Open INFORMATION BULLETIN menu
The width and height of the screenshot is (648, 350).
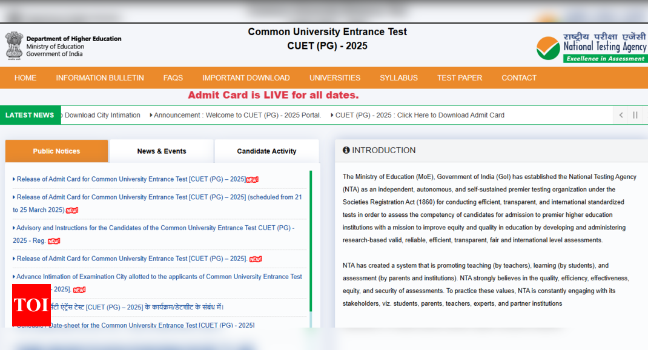100,78
